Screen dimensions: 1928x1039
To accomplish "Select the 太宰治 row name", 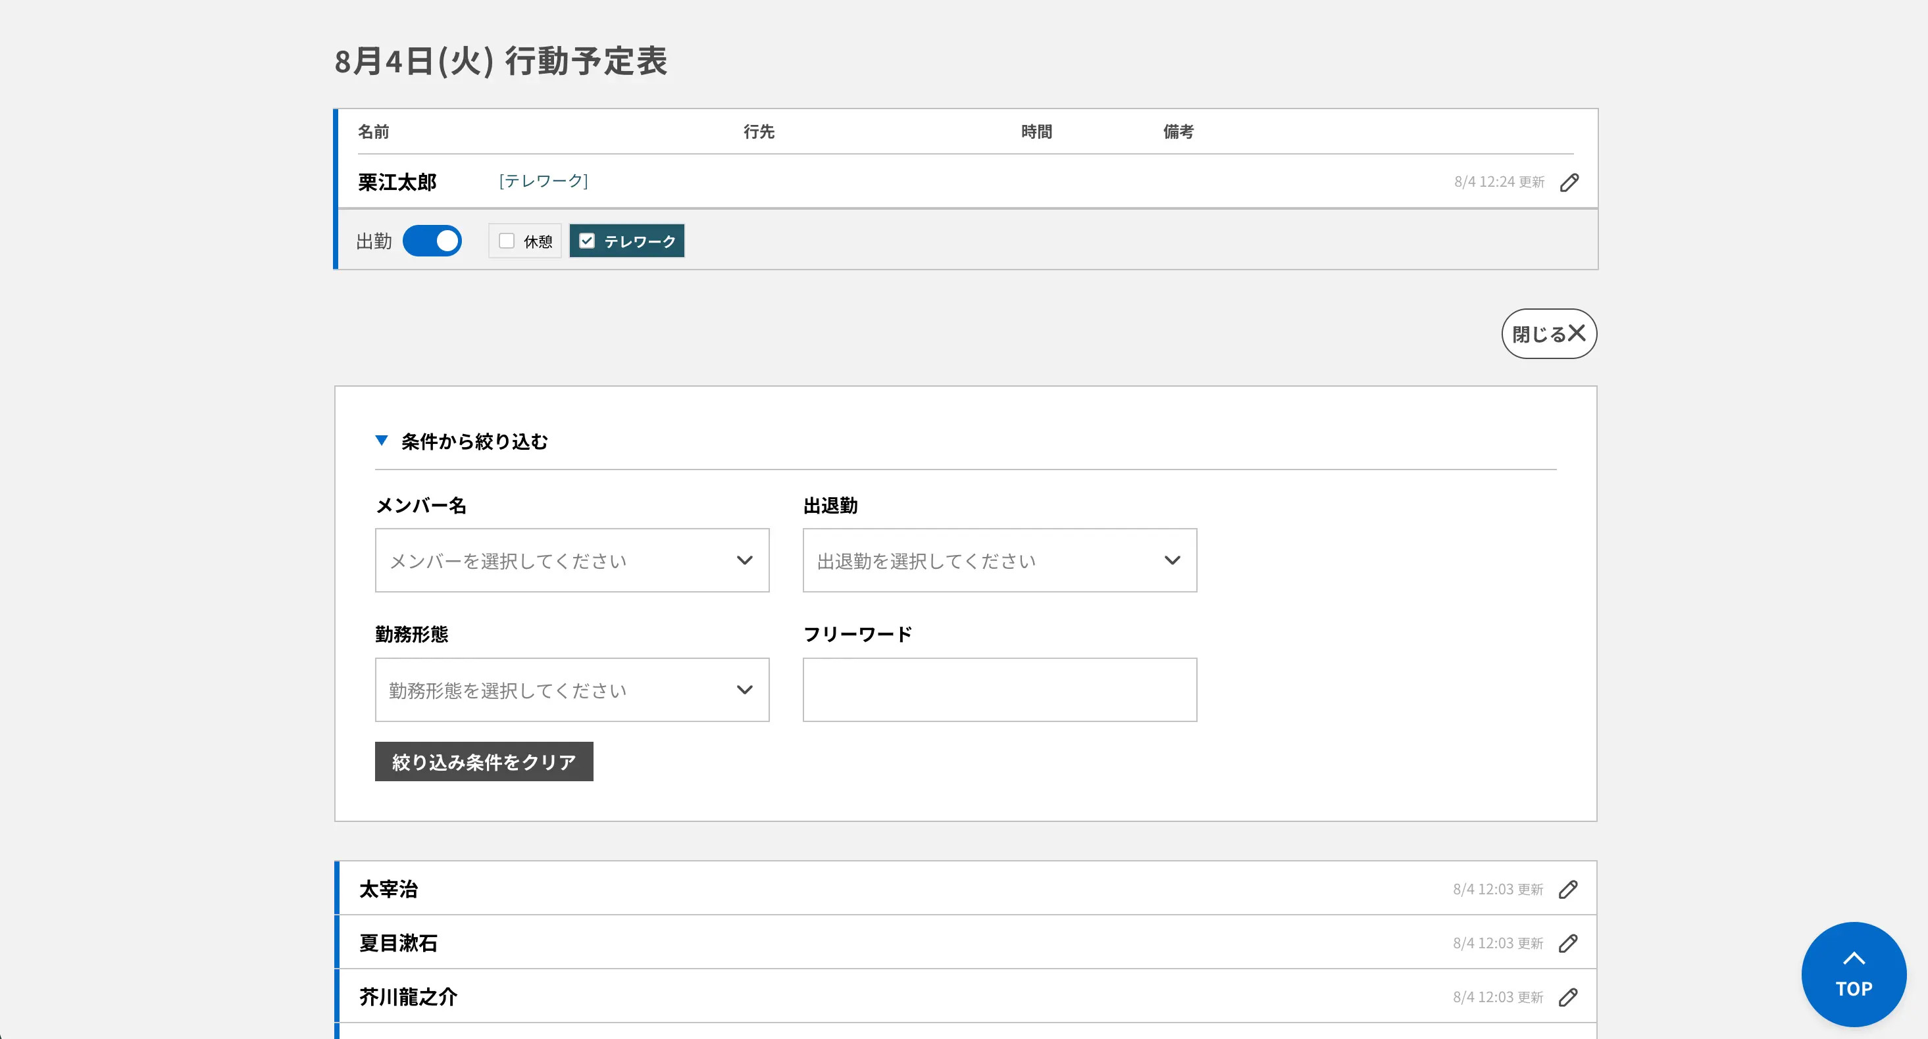I will click(388, 889).
